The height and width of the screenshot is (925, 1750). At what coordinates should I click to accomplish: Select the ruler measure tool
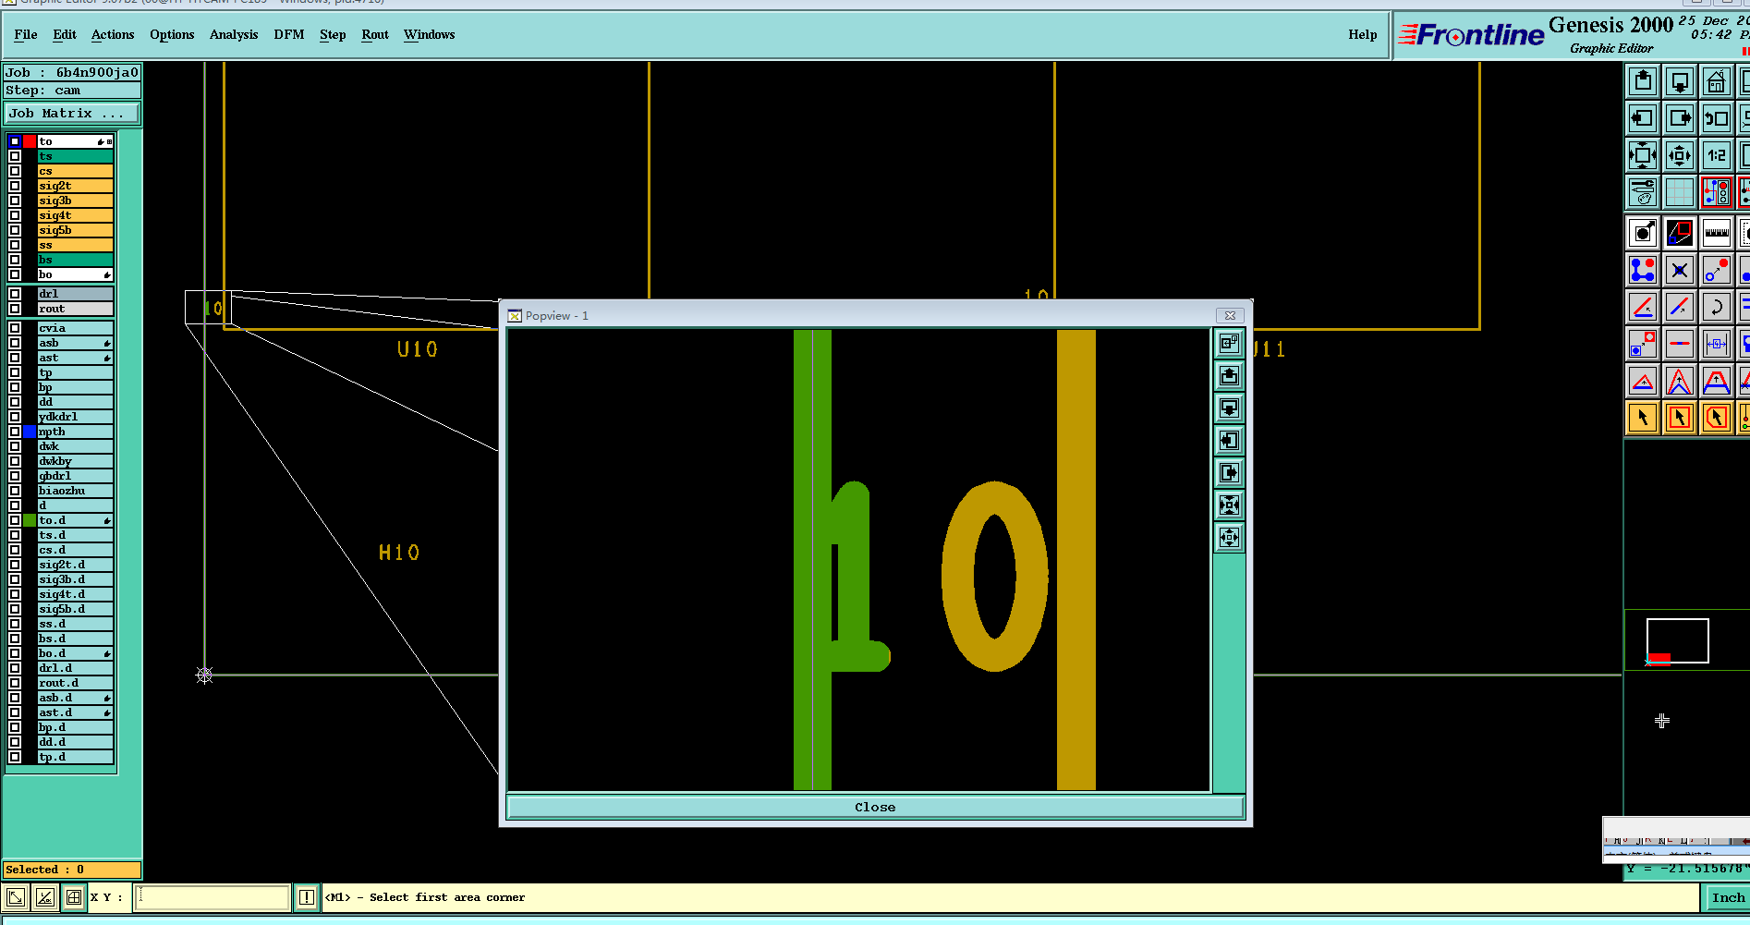(x=1717, y=233)
